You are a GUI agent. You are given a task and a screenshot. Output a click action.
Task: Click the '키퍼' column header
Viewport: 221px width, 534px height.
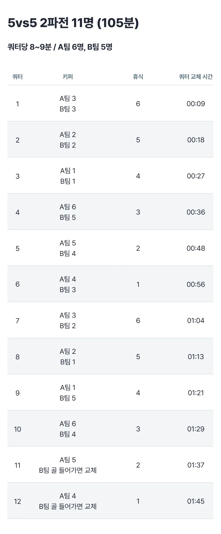68,77
